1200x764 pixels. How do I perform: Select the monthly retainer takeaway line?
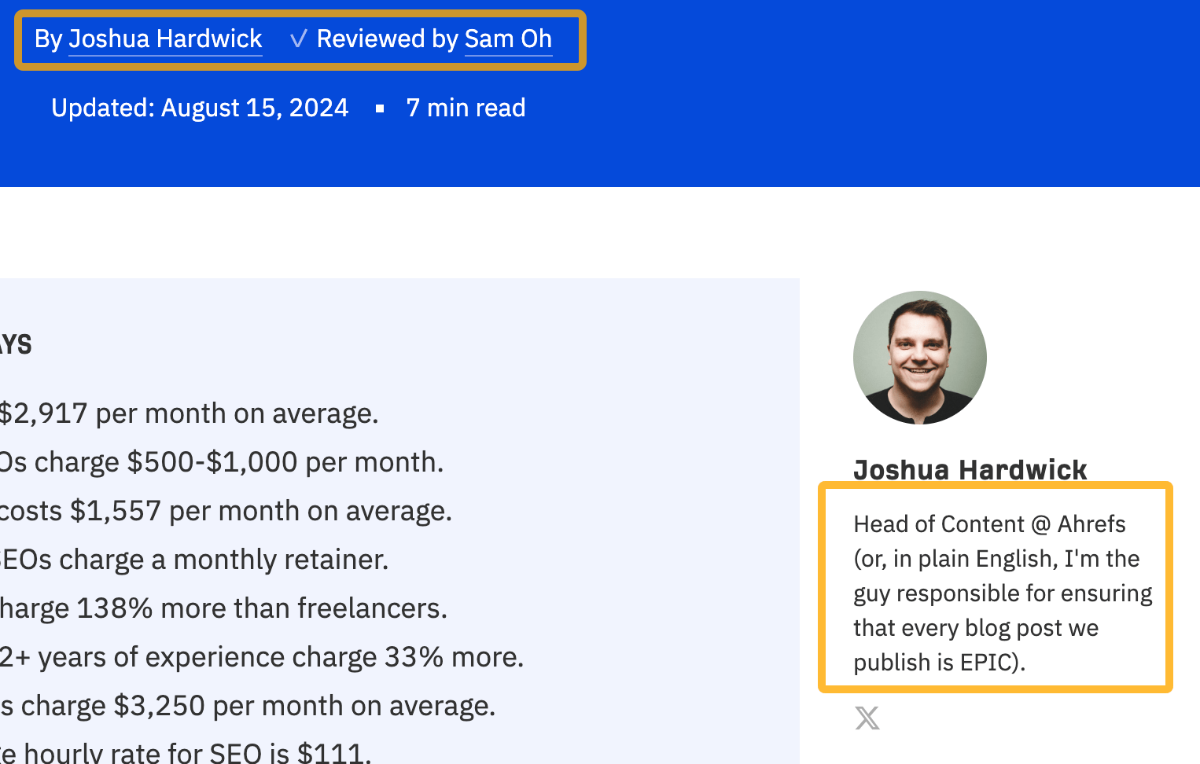pos(194,560)
